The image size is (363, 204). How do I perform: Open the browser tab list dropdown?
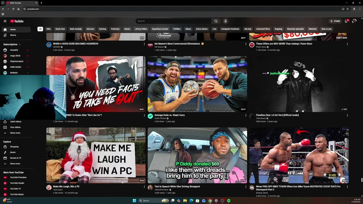point(3,3)
